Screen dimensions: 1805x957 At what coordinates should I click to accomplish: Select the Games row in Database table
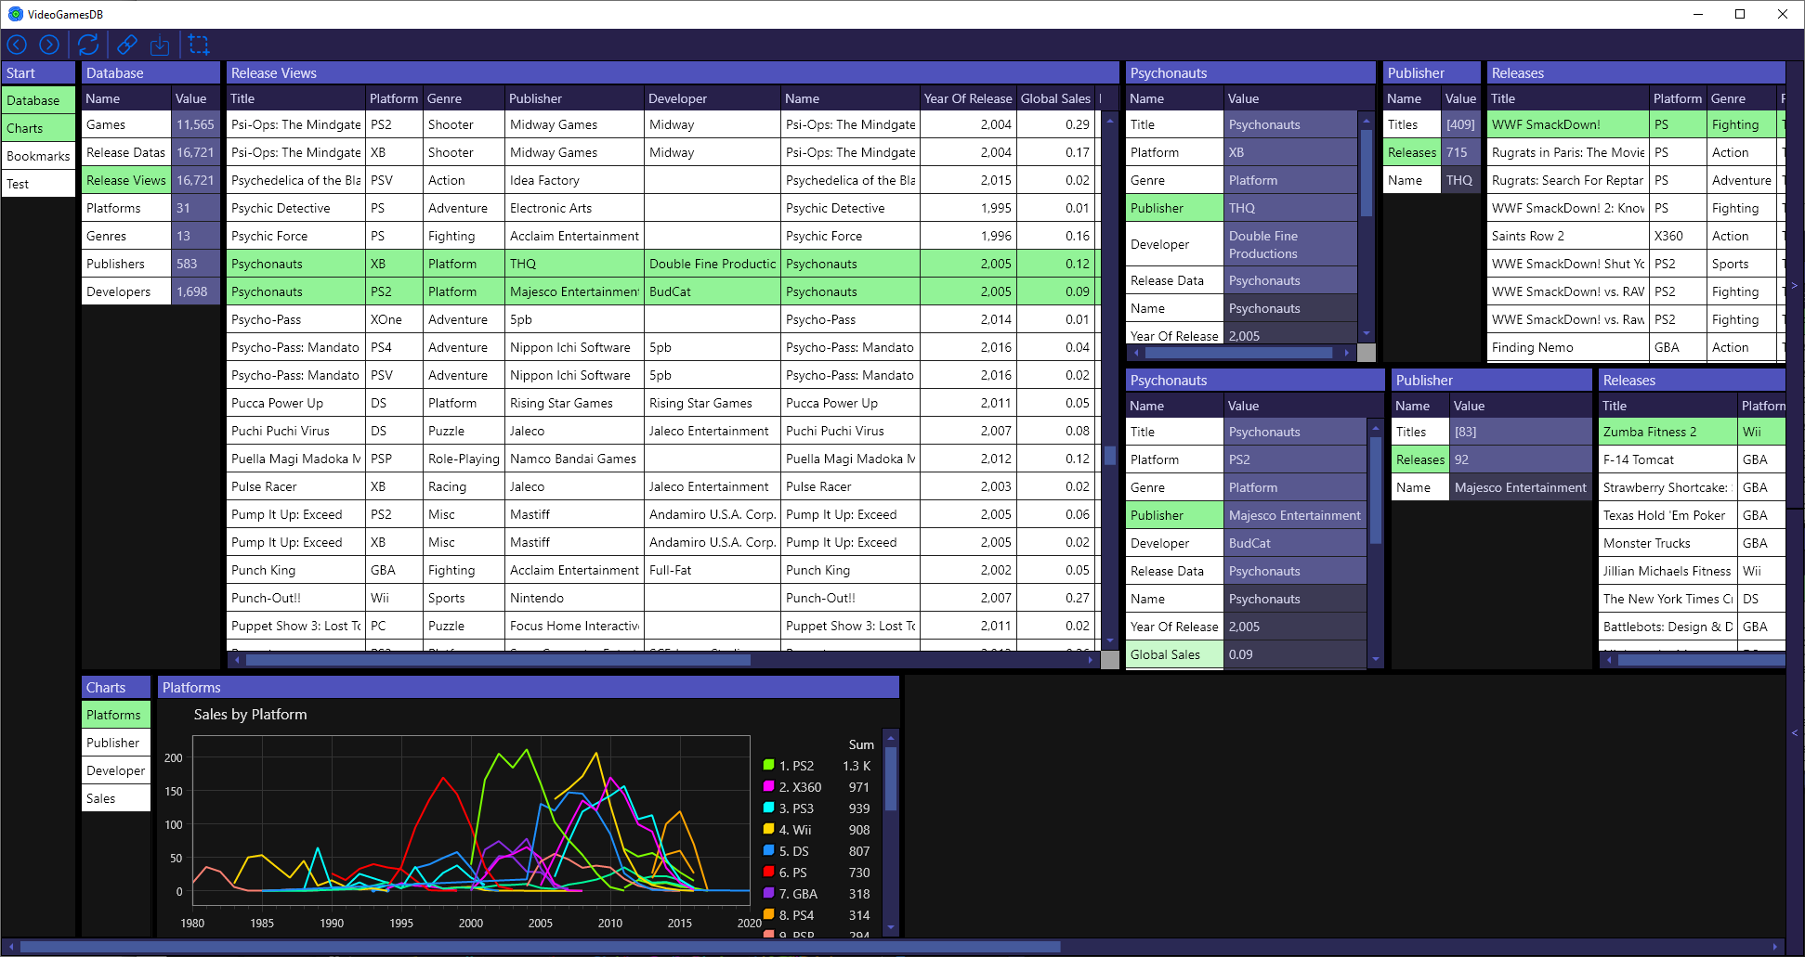click(x=150, y=124)
